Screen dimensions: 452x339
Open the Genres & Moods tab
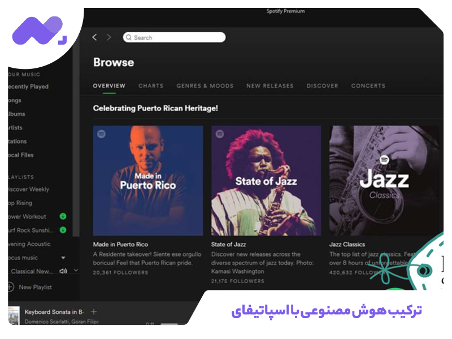(x=205, y=86)
